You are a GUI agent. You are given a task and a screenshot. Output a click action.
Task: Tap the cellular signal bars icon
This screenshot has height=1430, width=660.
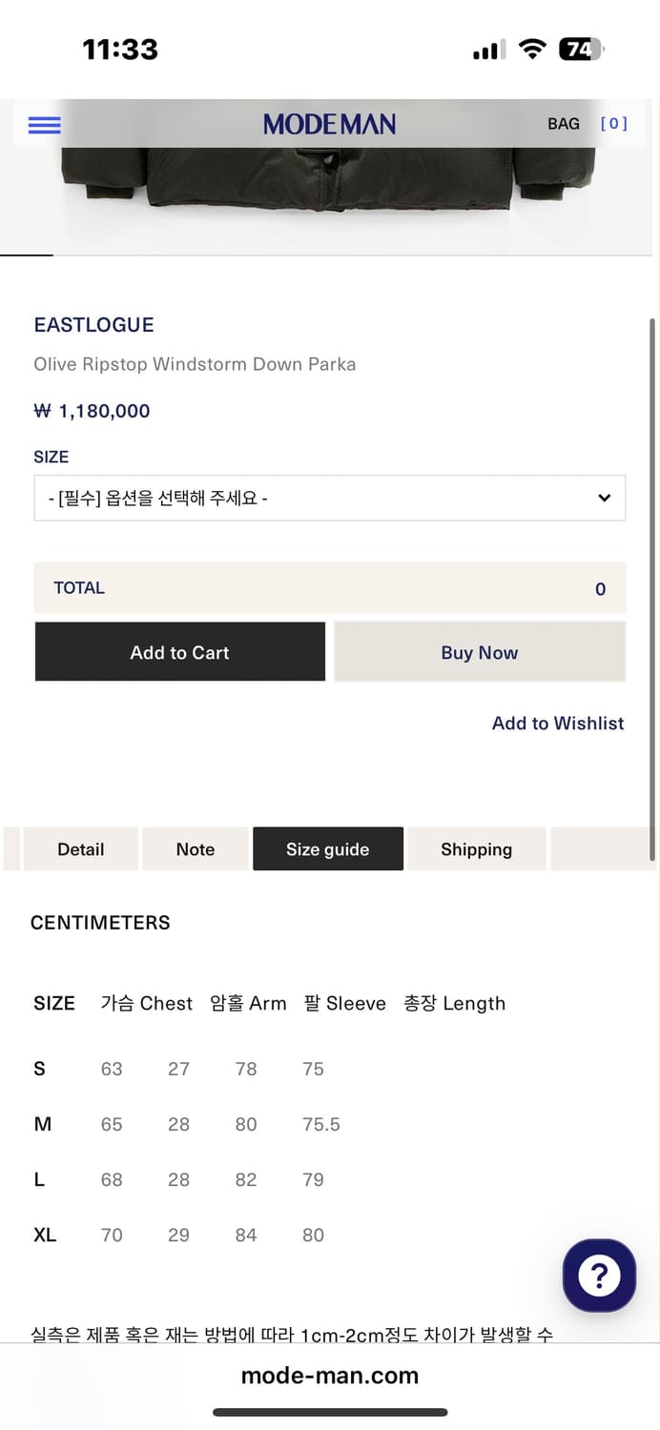489,51
